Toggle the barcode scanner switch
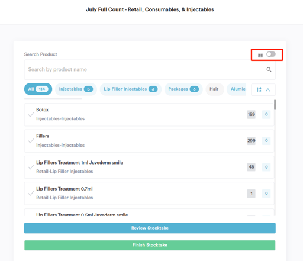Viewport: 303px width, 261px height. [x=271, y=54]
